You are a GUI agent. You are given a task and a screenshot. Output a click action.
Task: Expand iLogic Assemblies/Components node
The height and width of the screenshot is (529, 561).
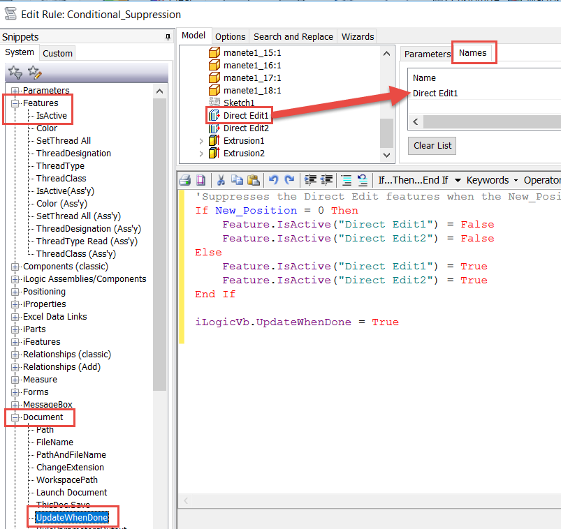click(x=15, y=279)
